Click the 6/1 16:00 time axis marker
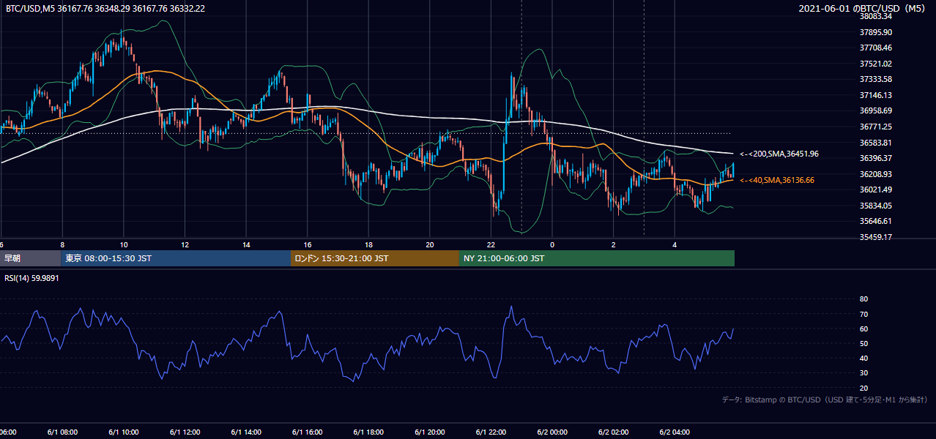 click(x=307, y=432)
